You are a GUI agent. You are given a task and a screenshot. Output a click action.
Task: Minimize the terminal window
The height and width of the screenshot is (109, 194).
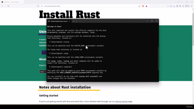pyautogui.click(x=147, y=21)
